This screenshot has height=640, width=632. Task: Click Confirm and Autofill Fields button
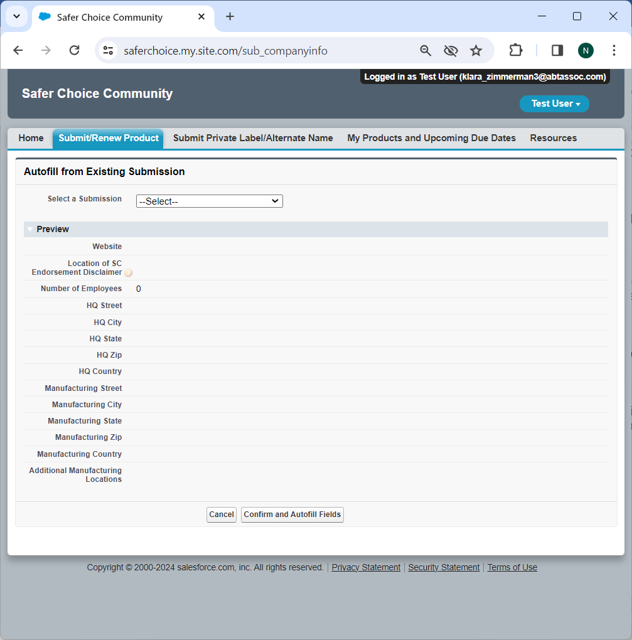pos(292,515)
